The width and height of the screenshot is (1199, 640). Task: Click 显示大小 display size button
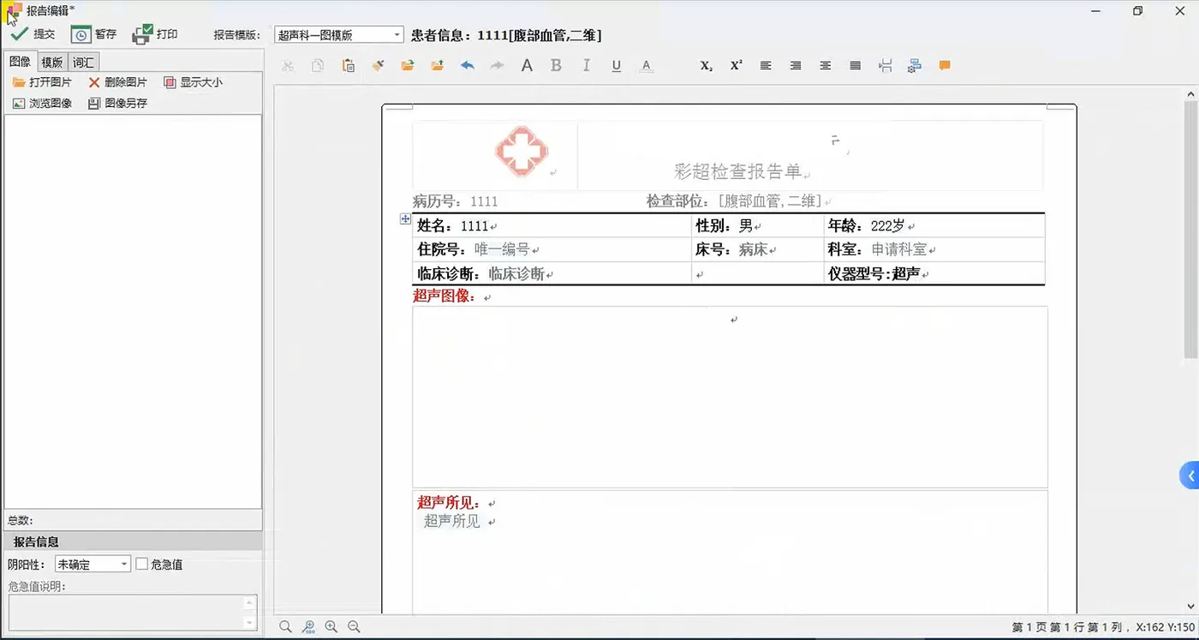coord(194,82)
